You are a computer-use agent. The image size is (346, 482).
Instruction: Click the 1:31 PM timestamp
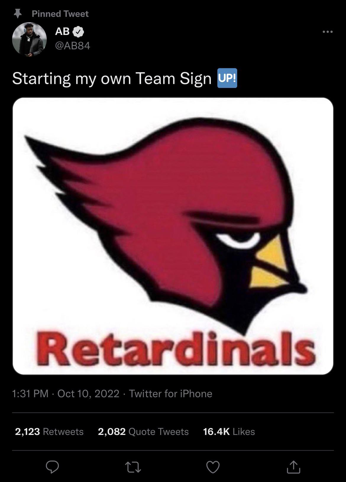pyautogui.click(x=30, y=393)
